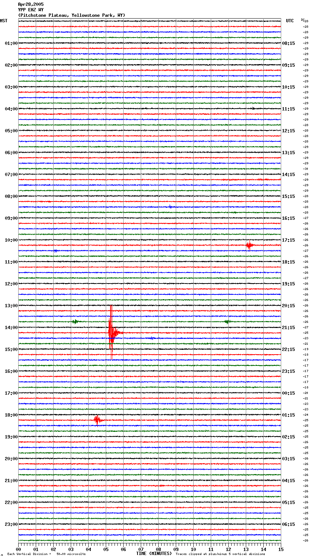Click the 15 minute axis tick label
This screenshot has height=559, width=310.
coord(281,549)
